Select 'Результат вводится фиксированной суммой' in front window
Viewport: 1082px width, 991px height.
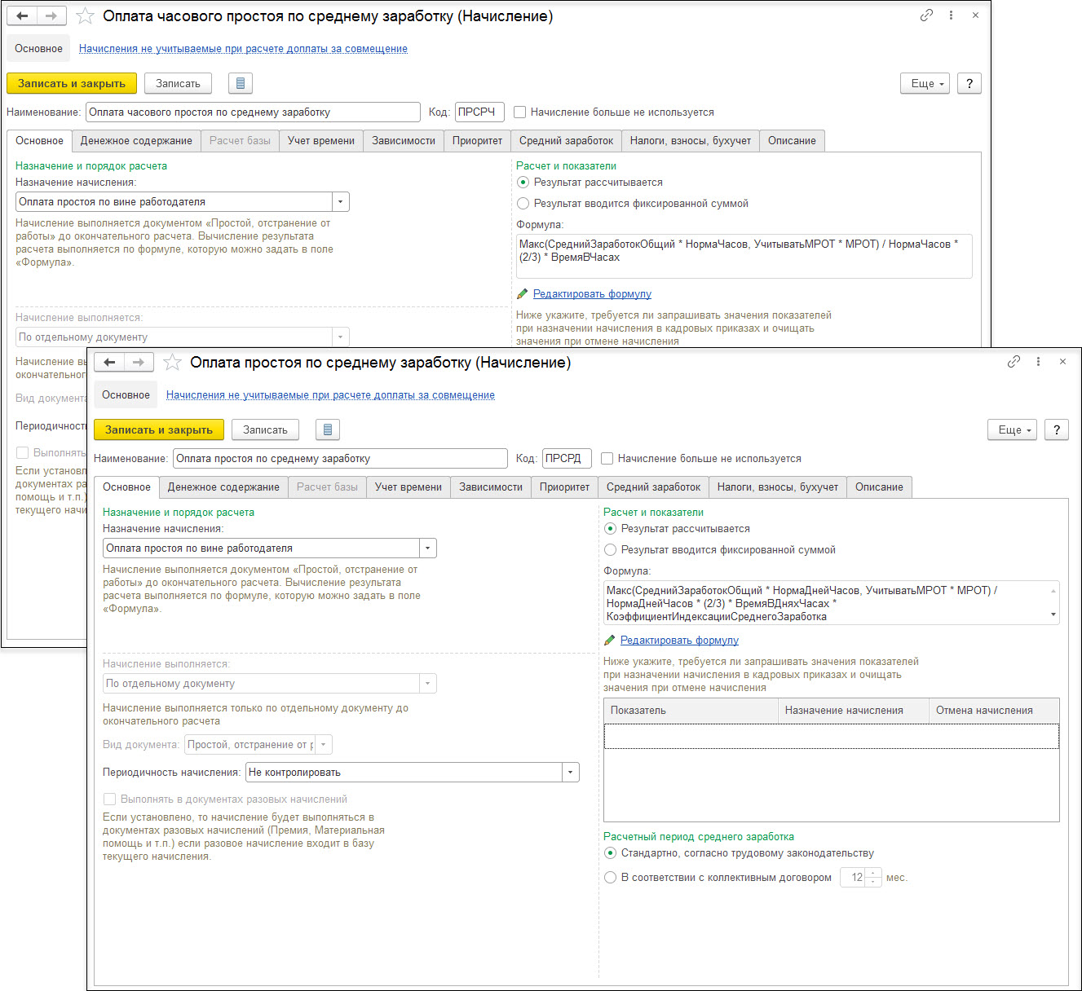610,550
